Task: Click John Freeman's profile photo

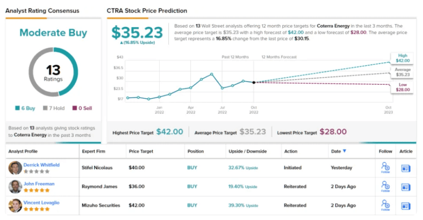Action: point(15,187)
